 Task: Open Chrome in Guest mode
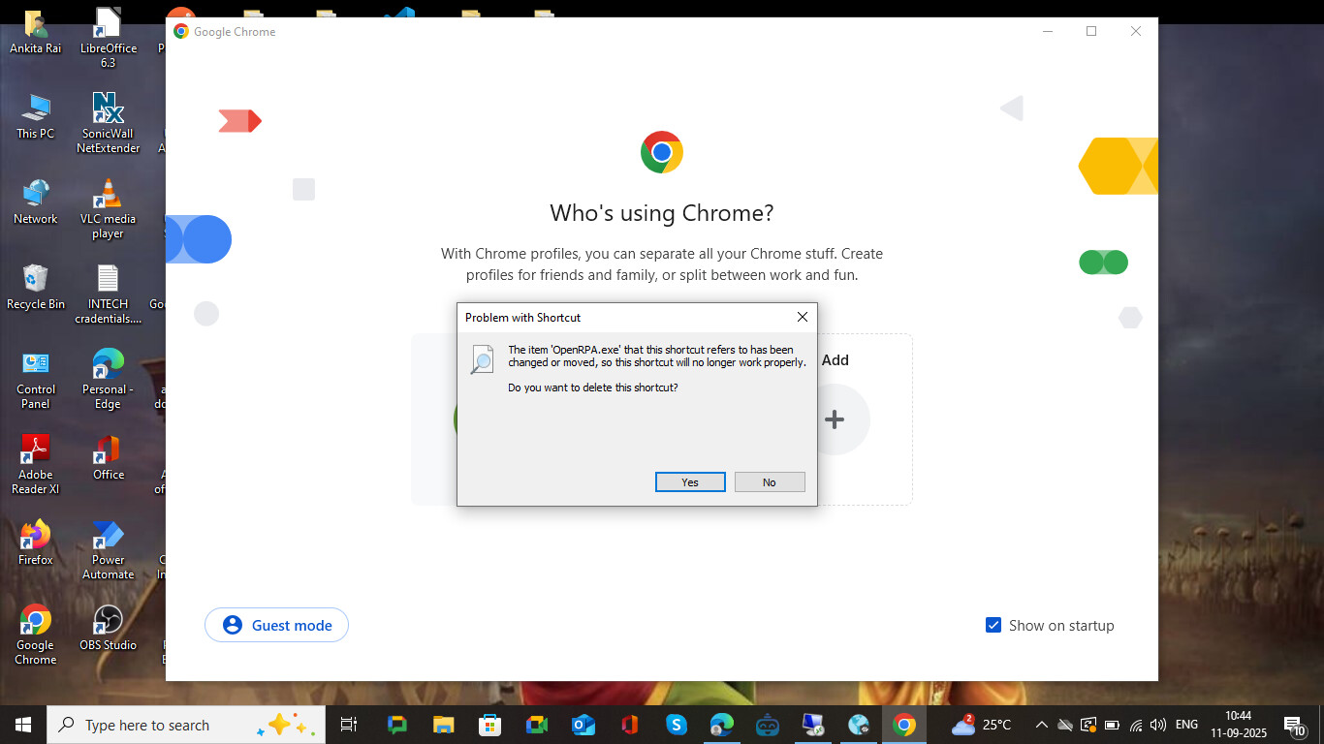(276, 625)
